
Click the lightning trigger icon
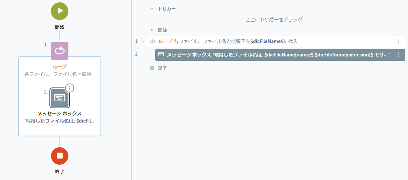(152, 9)
